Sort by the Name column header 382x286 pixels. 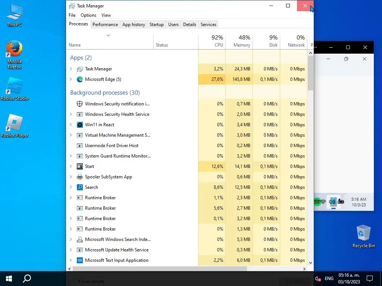click(110, 41)
